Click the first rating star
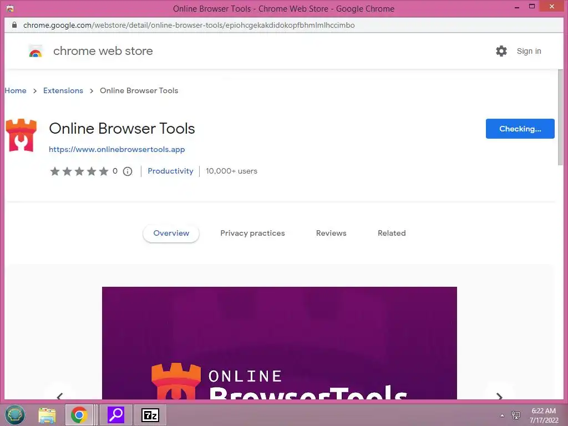The height and width of the screenshot is (426, 568). [55, 171]
